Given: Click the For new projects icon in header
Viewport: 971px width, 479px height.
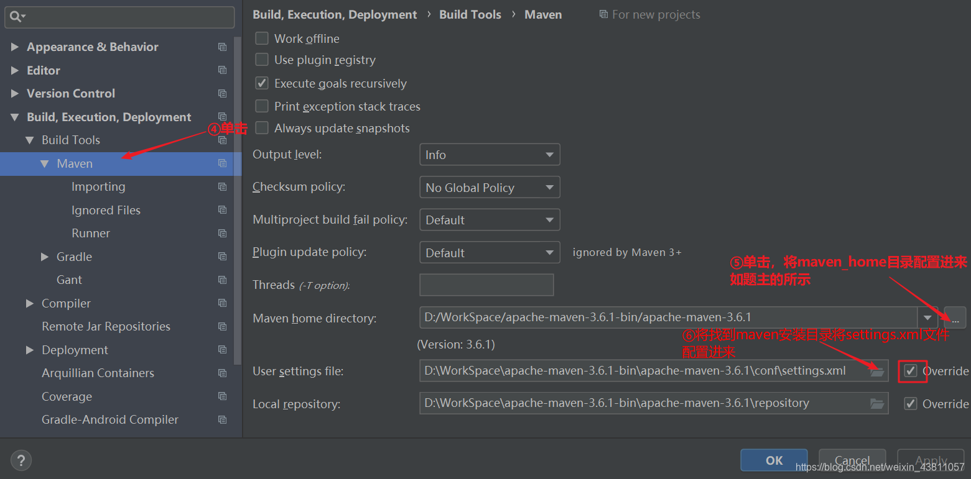Looking at the screenshot, I should pyautogui.click(x=603, y=14).
